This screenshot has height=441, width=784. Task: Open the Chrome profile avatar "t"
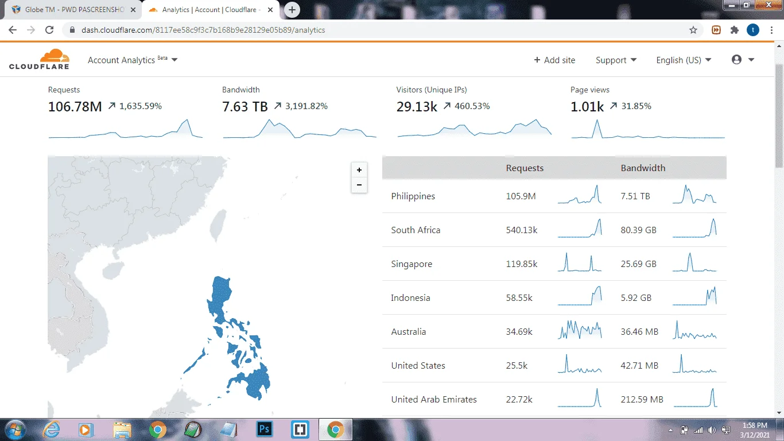[x=753, y=30]
